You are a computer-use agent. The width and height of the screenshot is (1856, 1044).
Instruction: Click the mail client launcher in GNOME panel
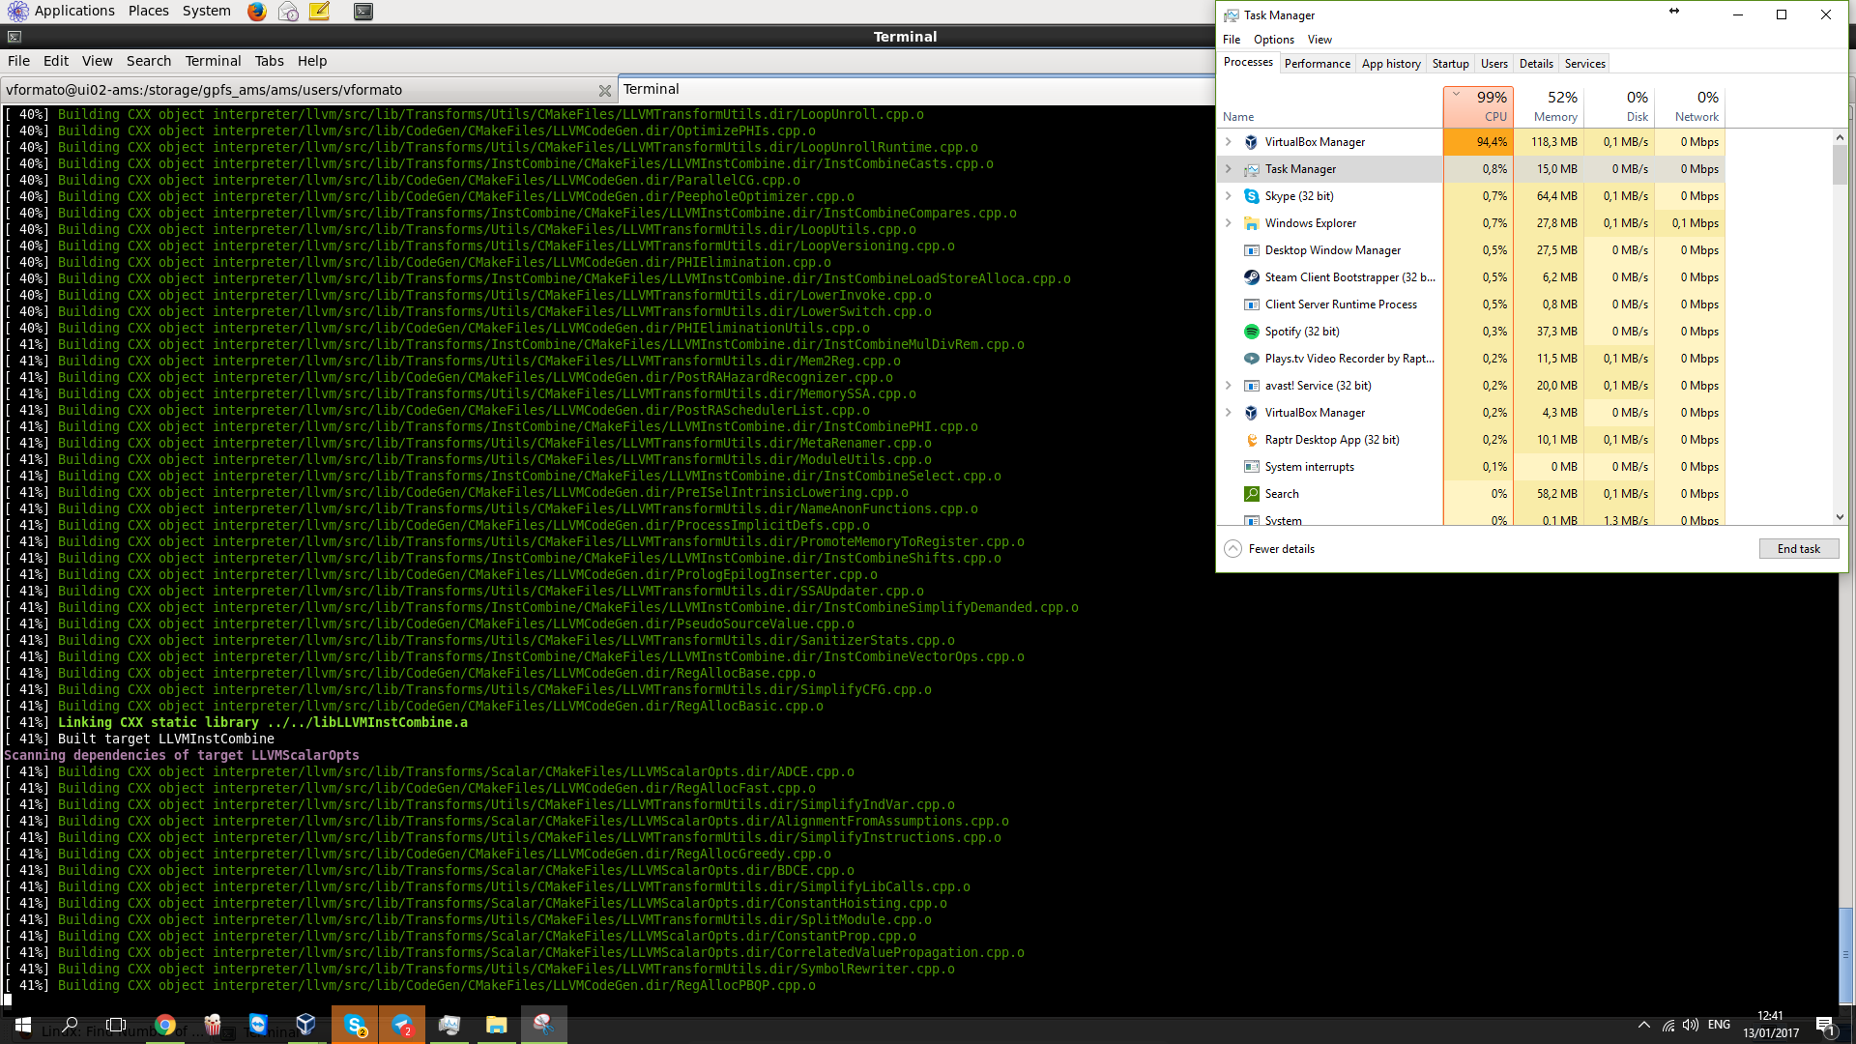pos(288,12)
